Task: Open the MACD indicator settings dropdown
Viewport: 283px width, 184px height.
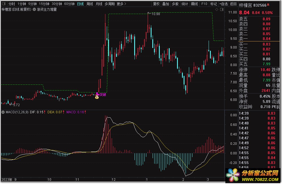Action: point(3,112)
